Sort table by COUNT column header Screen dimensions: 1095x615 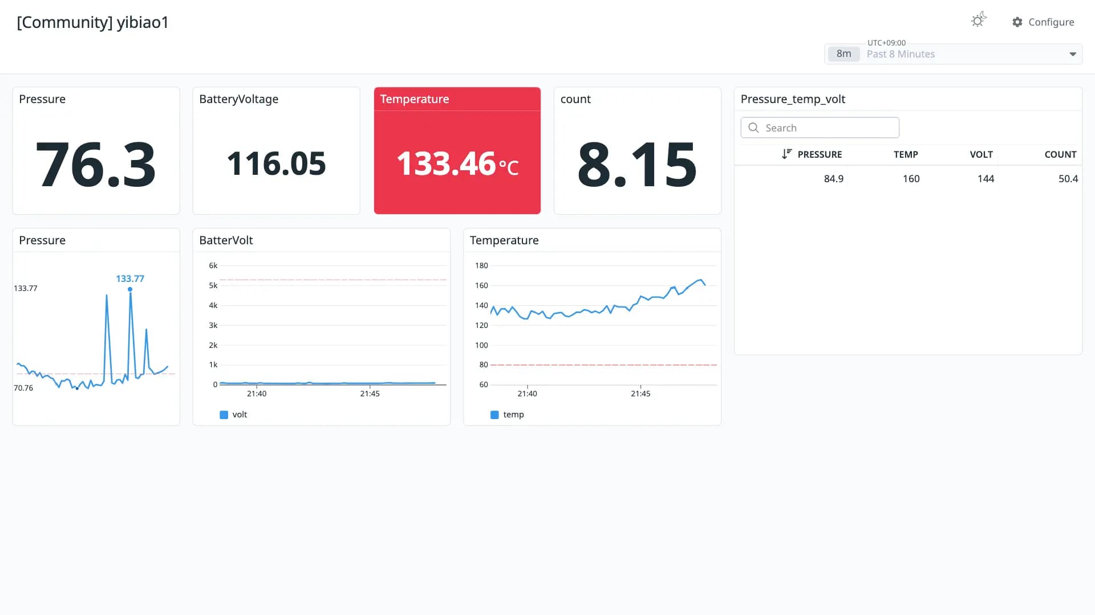click(1060, 154)
